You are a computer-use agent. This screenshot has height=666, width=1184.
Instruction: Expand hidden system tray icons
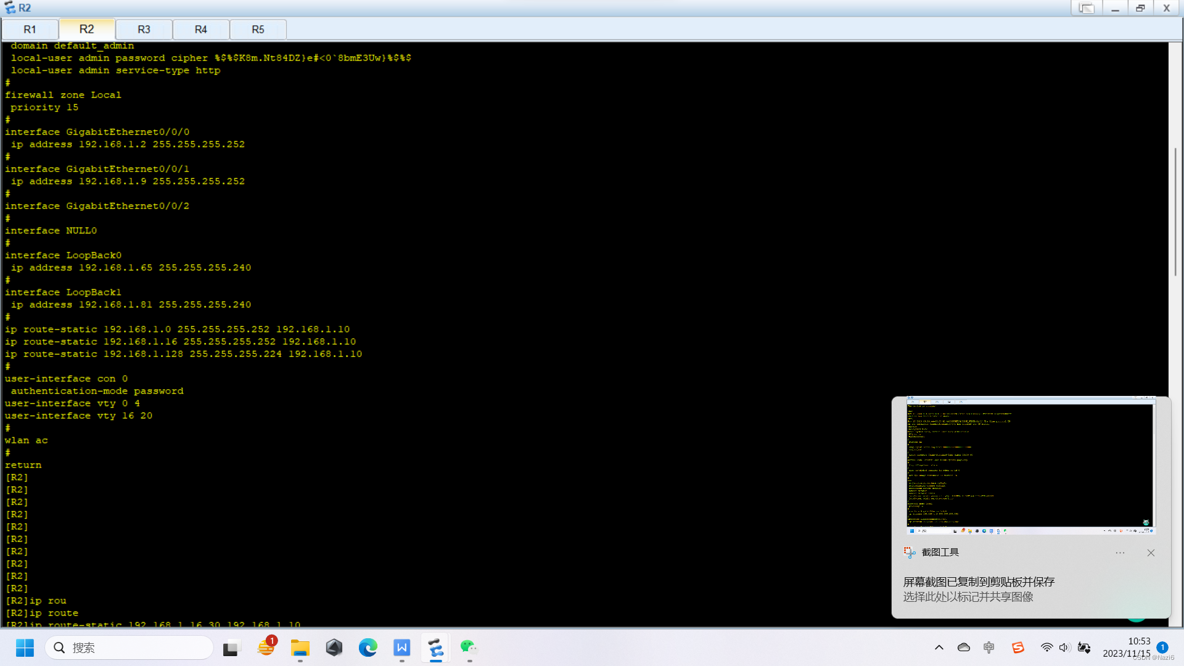click(x=939, y=647)
